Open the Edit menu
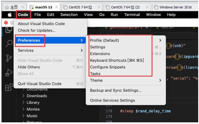Image resolution: width=199 pixels, height=124 pixels. tap(51, 15)
